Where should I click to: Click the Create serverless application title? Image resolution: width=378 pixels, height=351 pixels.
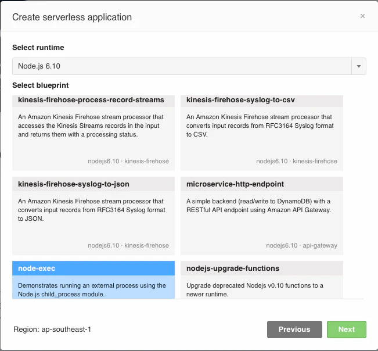tap(72, 17)
